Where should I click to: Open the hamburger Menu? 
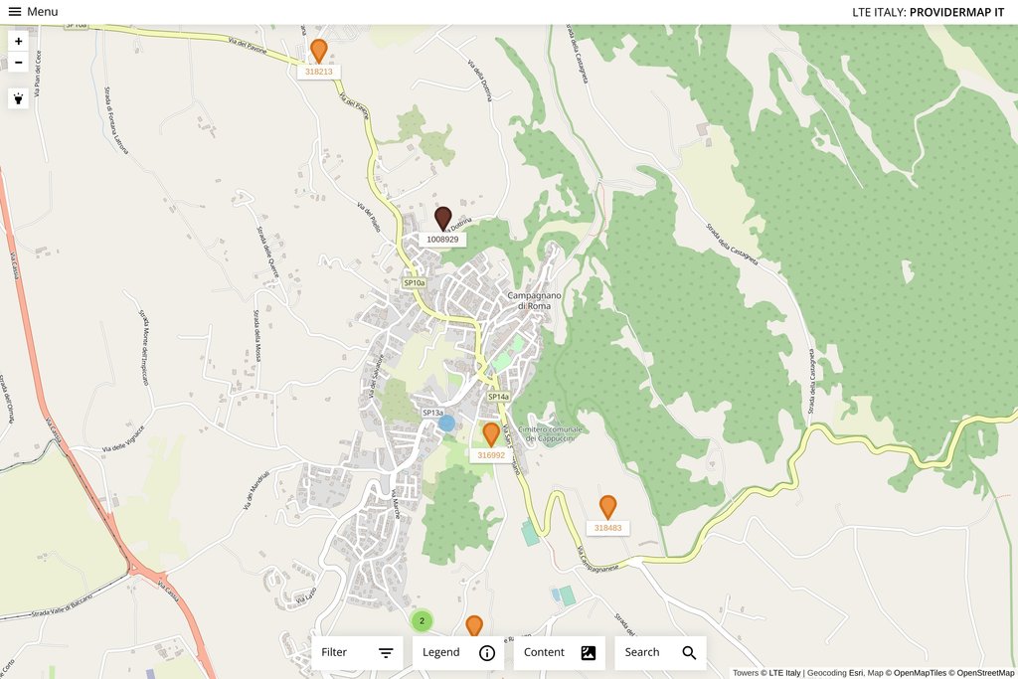point(33,12)
